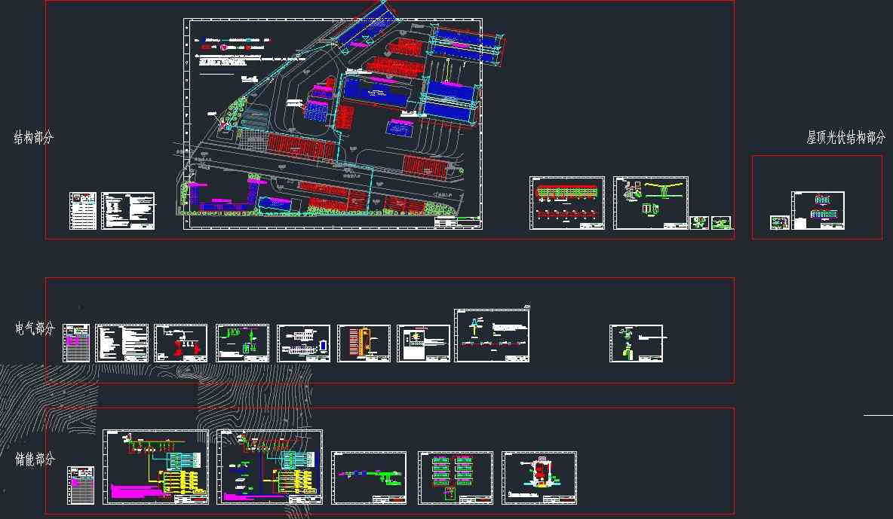Select the energy storage sheet with green modules
Image resolution: width=893 pixels, height=519 pixels.
pos(456,478)
